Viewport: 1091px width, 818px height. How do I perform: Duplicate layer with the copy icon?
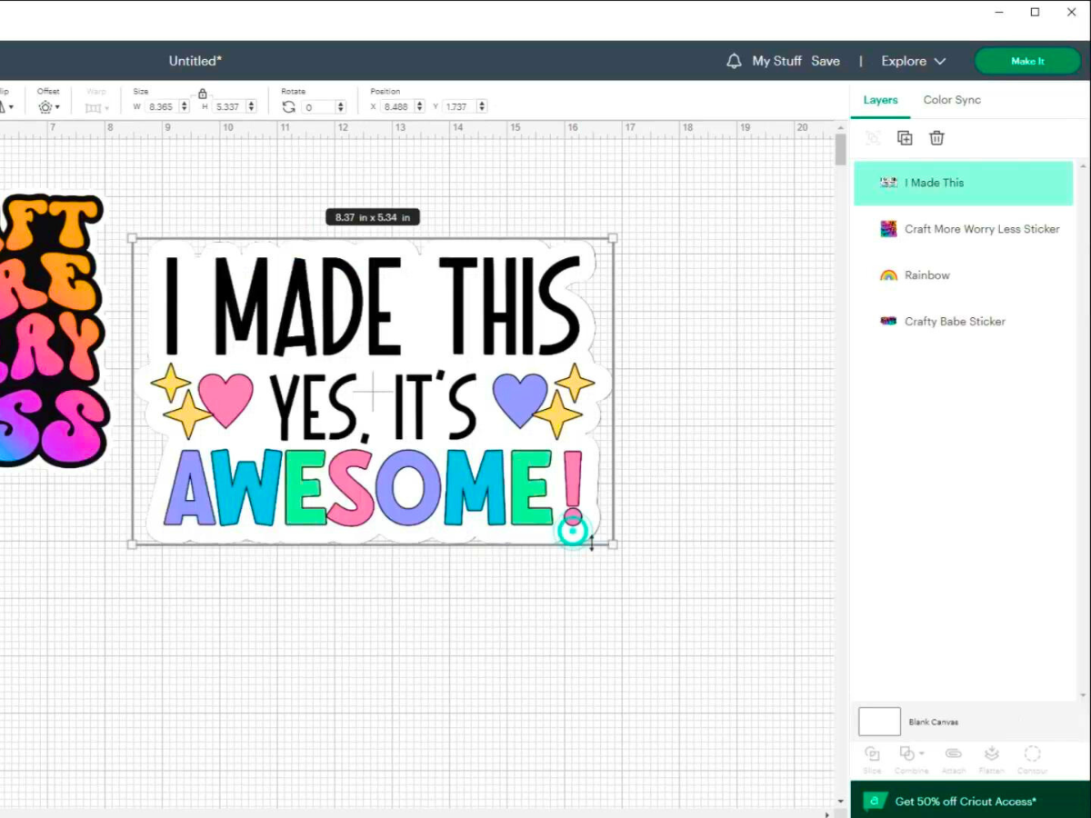(x=905, y=137)
